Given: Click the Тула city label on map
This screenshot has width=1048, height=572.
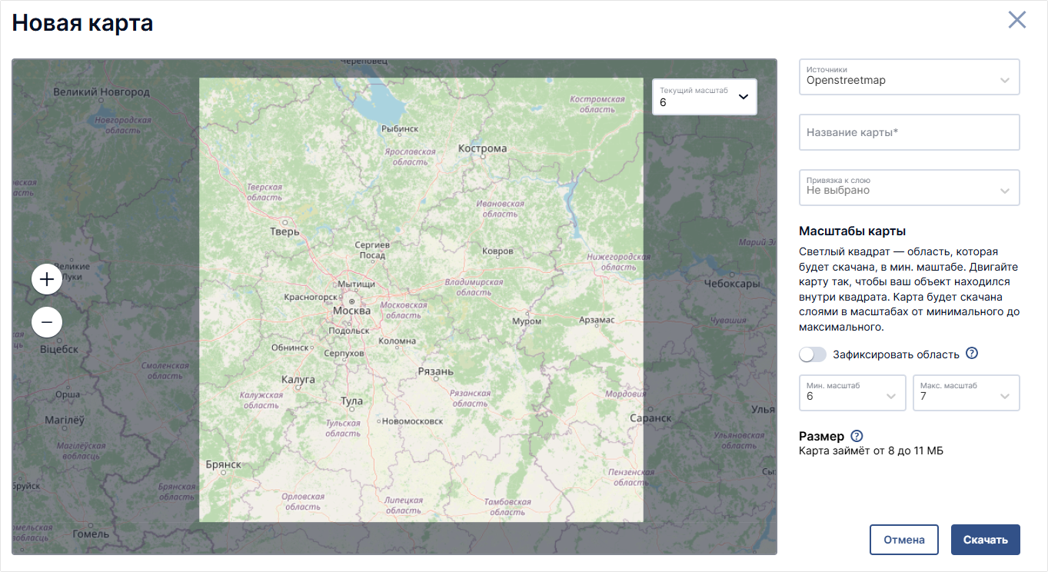Looking at the screenshot, I should click(x=351, y=401).
